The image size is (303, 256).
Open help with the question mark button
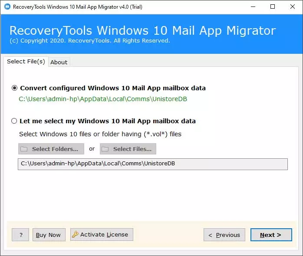tap(20, 235)
